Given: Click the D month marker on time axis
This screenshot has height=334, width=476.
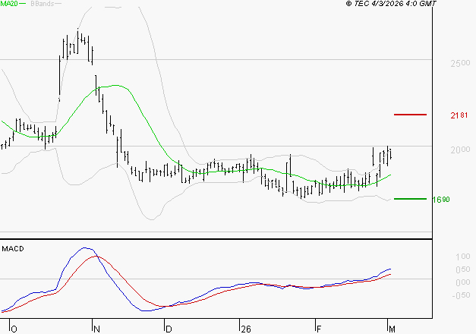Looking at the screenshot, I should coord(169,329).
